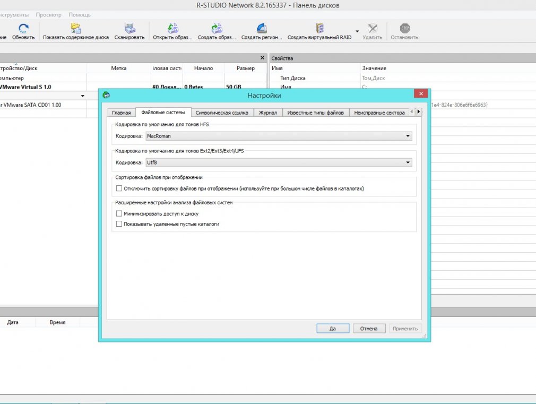Expand the Ext2/Ext3/Ext4/UFS Utf8 encoding dropdown

[408, 162]
